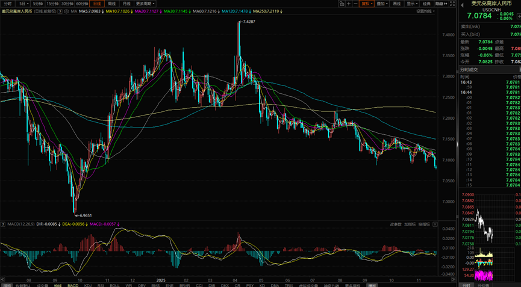Switch to 周线 weekly period
Viewport: 521px width, 287px height.
(x=111, y=4)
